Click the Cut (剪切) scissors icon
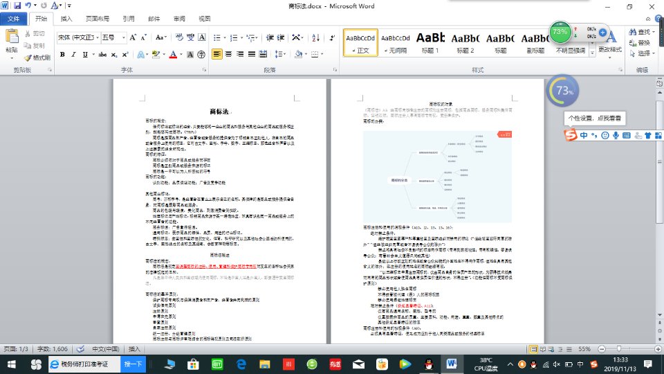This screenshot has width=664, height=374. pos(28,33)
